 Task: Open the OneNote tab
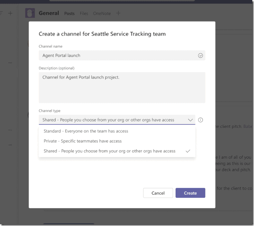pos(102,13)
